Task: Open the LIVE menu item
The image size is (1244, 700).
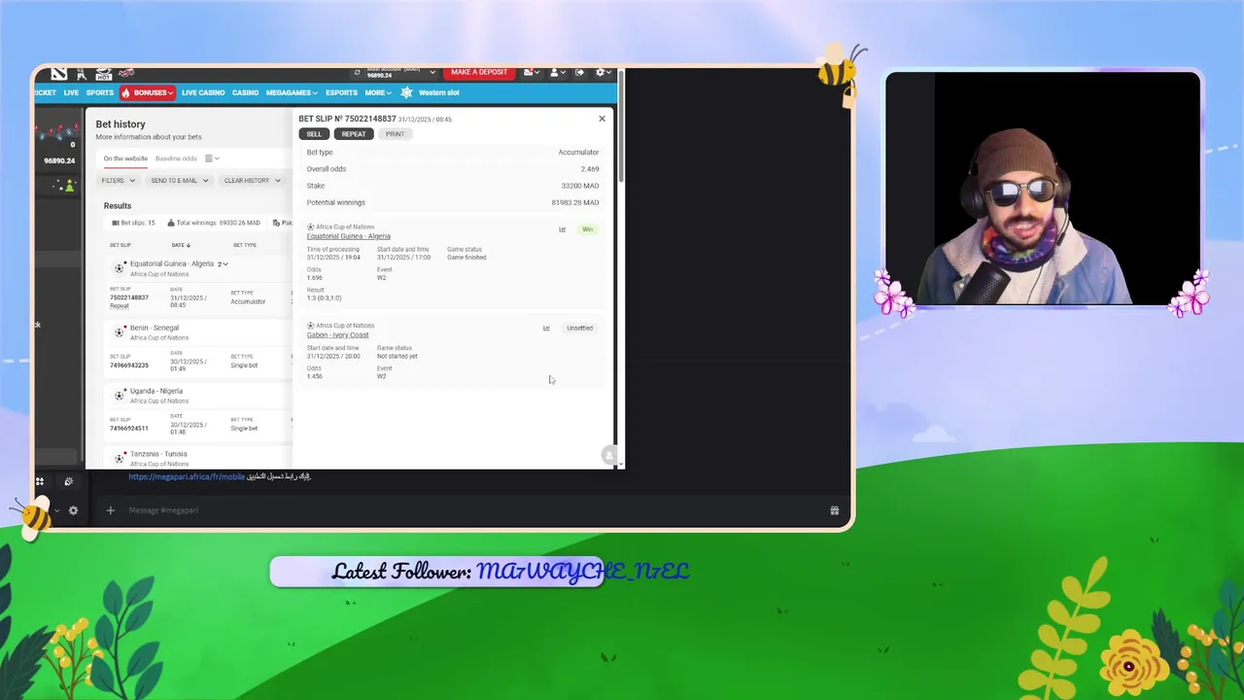Action: (x=71, y=92)
